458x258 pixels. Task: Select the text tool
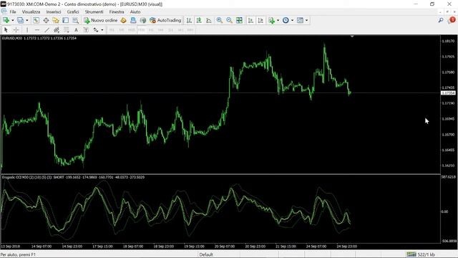coord(77,30)
